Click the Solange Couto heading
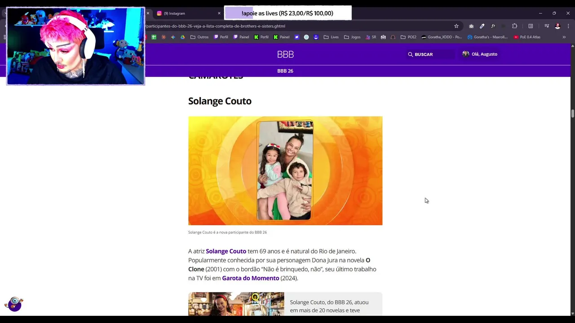575x323 pixels. pos(220,101)
